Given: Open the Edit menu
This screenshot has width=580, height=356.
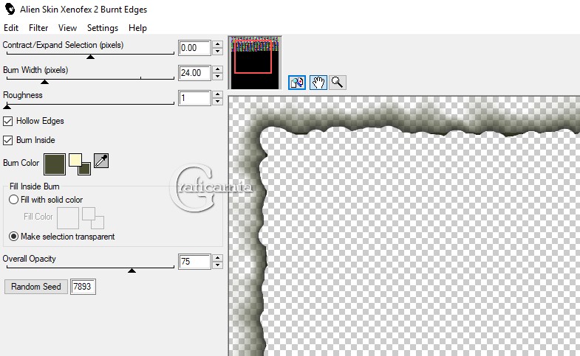Looking at the screenshot, I should pyautogui.click(x=11, y=28).
